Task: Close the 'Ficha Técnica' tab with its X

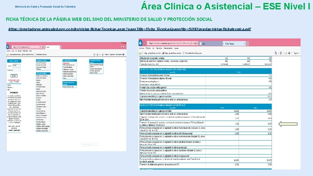Action: click(245, 43)
